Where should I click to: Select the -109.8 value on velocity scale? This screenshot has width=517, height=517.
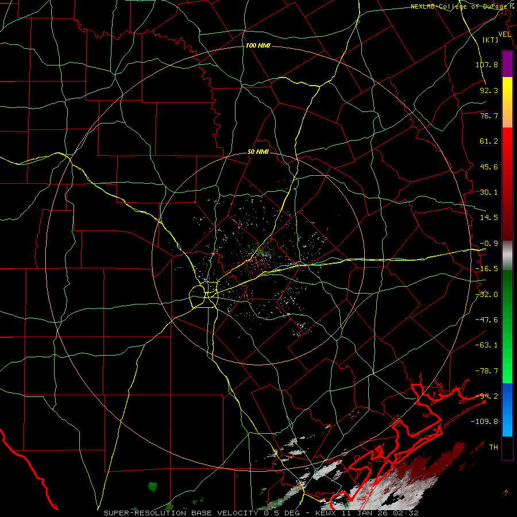485,422
